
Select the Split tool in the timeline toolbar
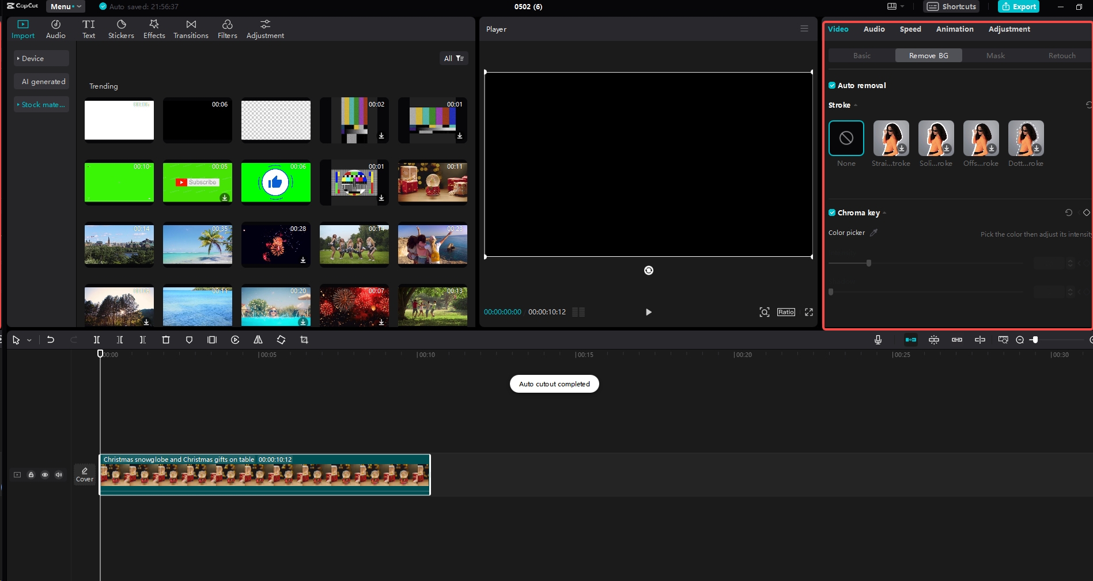point(97,340)
